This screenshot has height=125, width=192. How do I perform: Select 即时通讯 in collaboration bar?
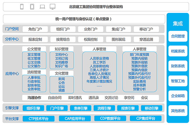click(x=75, y=98)
